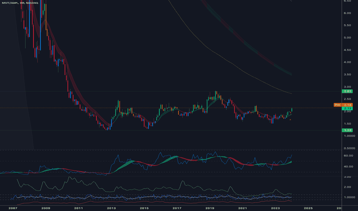Click the 5.00 price axis value
This screenshot has height=211, width=358.
(347, 38)
